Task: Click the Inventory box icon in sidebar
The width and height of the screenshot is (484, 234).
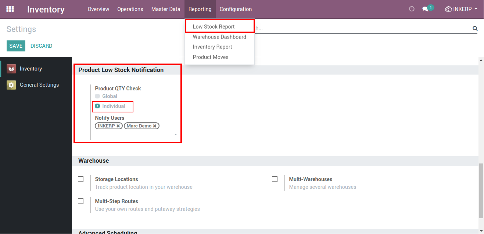Action: pos(11,69)
